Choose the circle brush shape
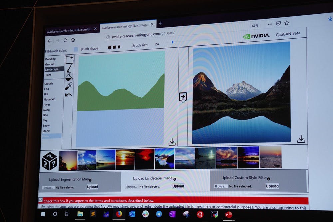This screenshot has width=333, height=222. pos(109,47)
